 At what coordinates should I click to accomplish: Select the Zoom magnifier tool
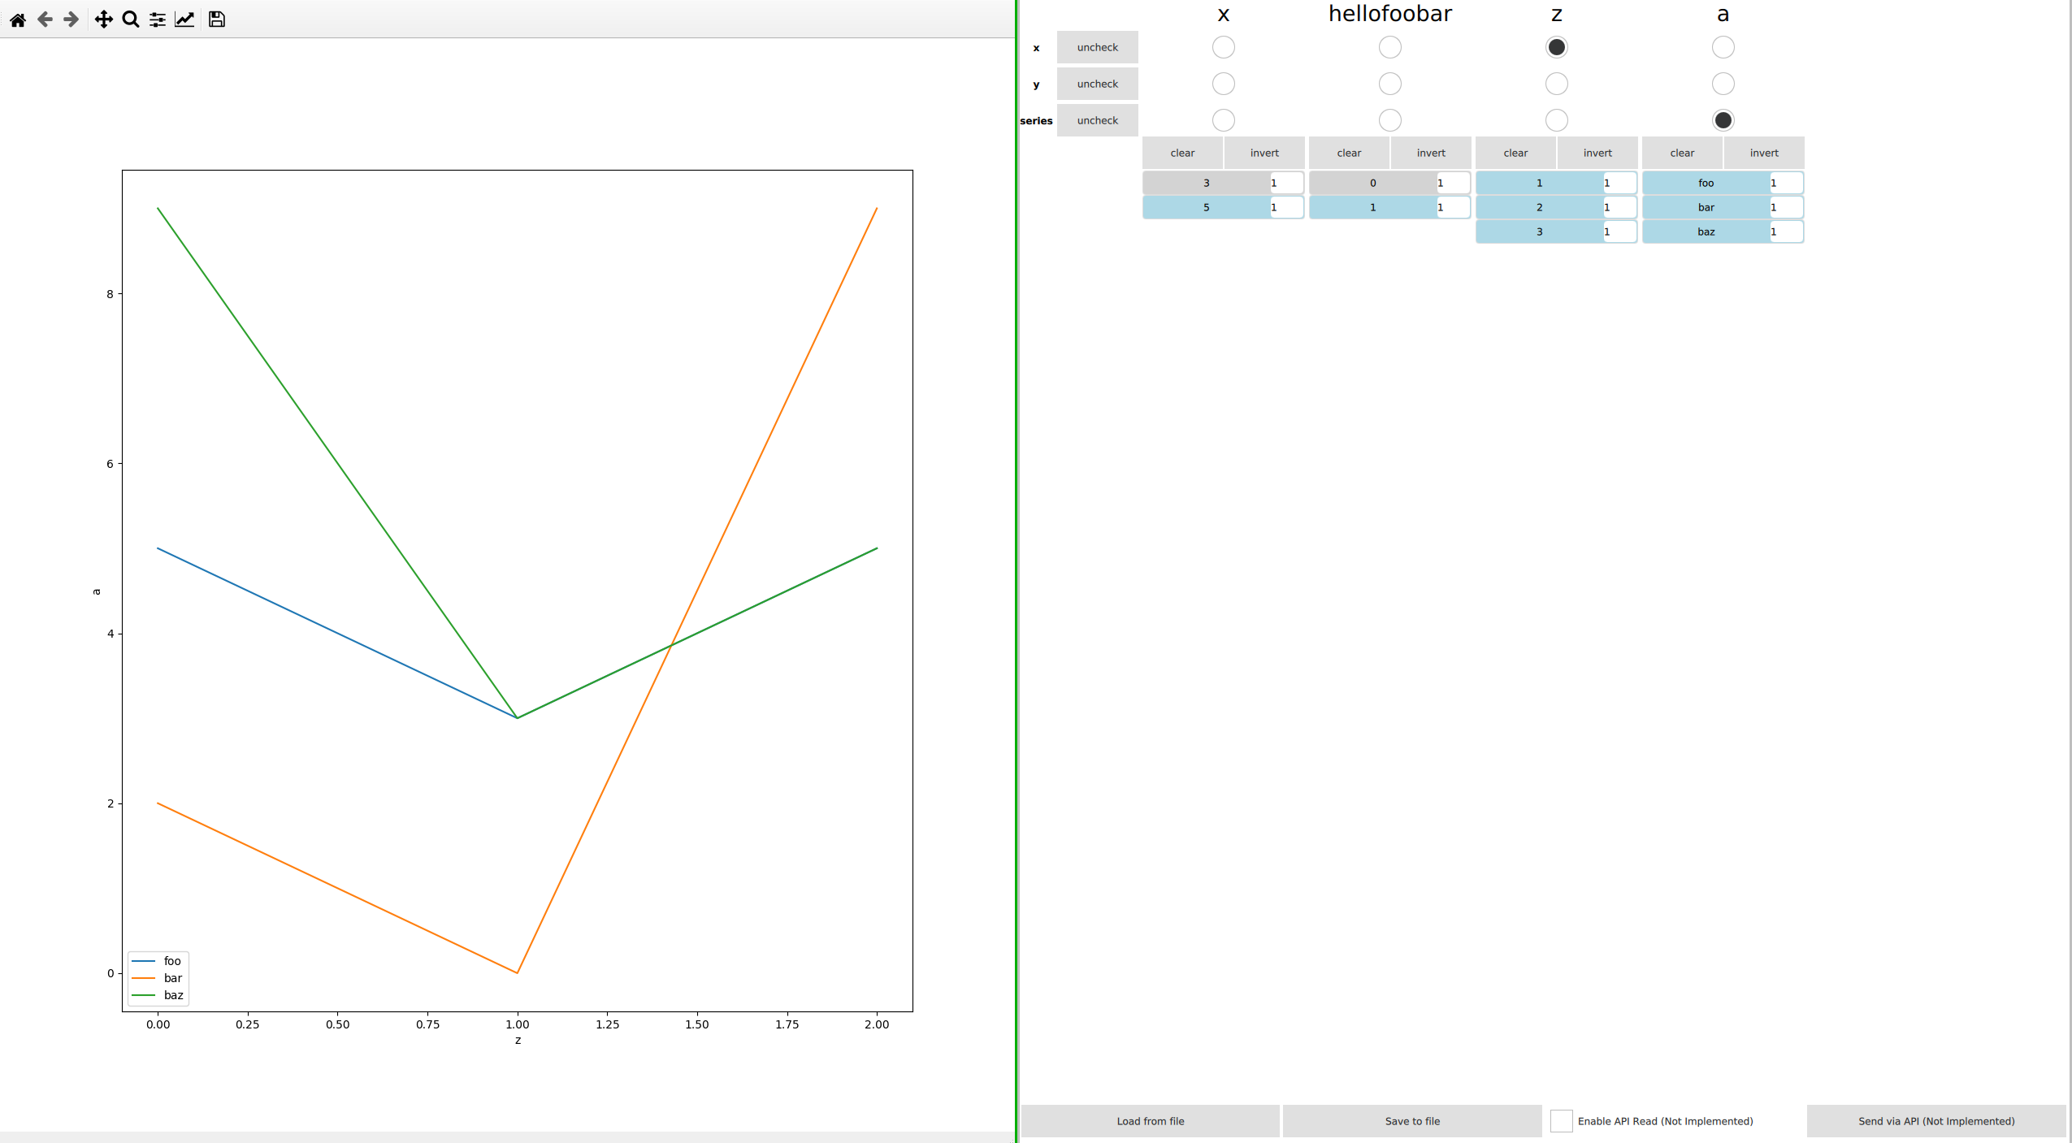(x=130, y=19)
